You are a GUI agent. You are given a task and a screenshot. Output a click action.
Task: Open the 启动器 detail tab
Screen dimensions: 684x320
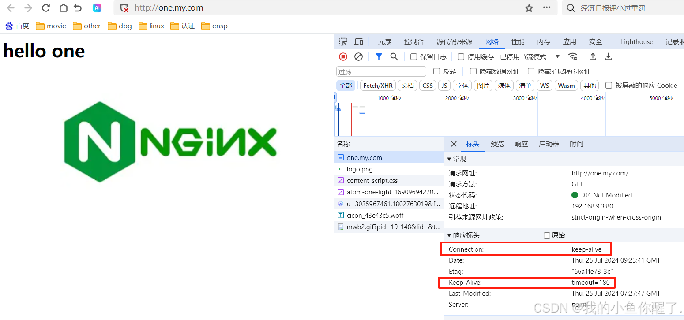click(549, 144)
